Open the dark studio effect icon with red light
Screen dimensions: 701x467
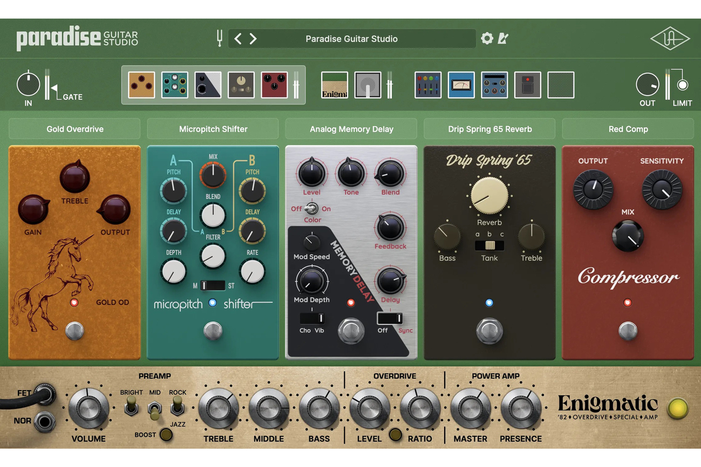[528, 85]
